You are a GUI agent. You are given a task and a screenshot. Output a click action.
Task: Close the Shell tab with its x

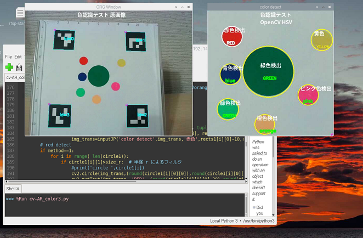[x=18, y=189]
